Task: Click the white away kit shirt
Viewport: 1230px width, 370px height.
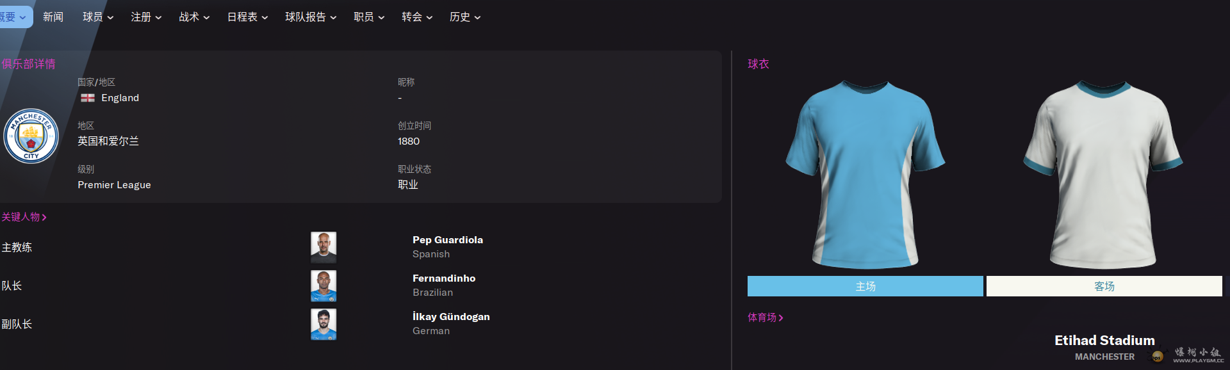Action: coord(1103,174)
